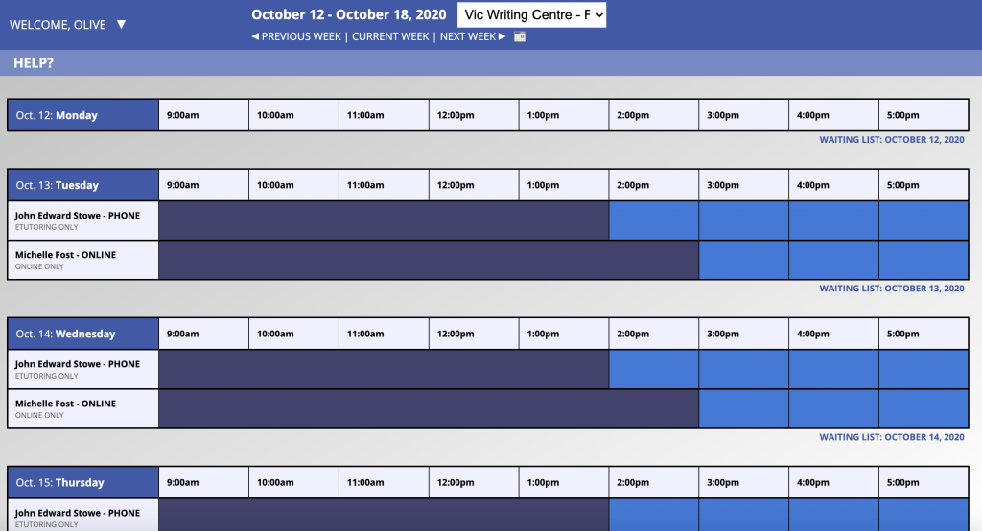Jump to Current Week

[x=390, y=36]
